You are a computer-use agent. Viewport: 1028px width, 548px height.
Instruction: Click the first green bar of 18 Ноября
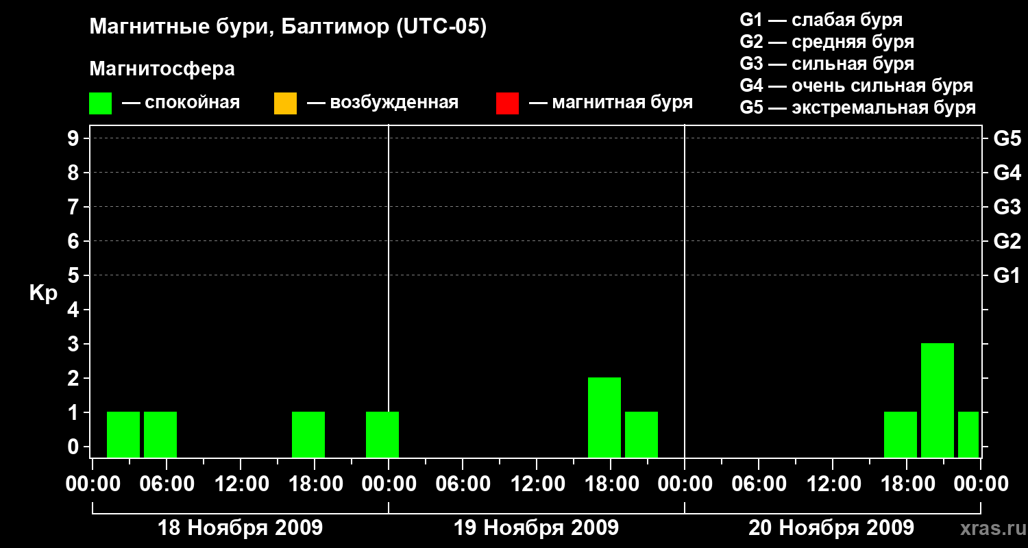pos(123,434)
